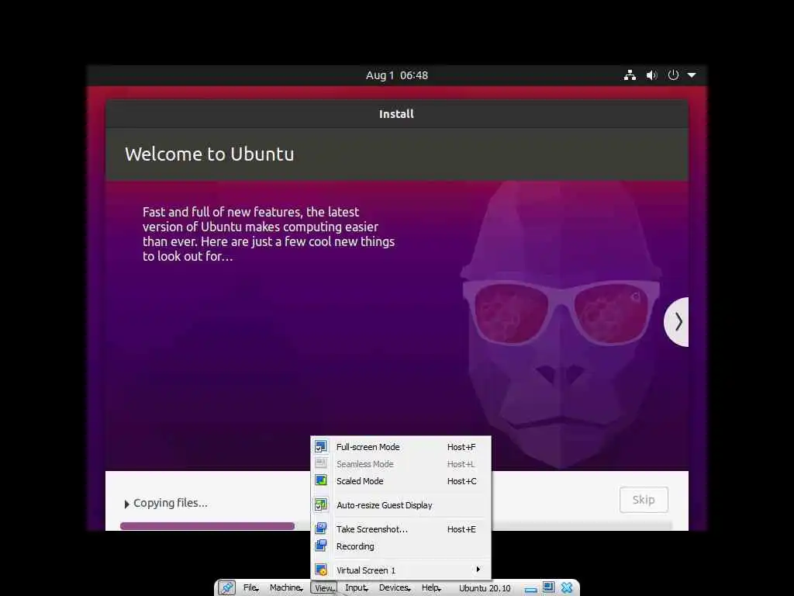Screen dimensions: 794x596
Task: Click the installation progress bar
Action: pos(396,526)
